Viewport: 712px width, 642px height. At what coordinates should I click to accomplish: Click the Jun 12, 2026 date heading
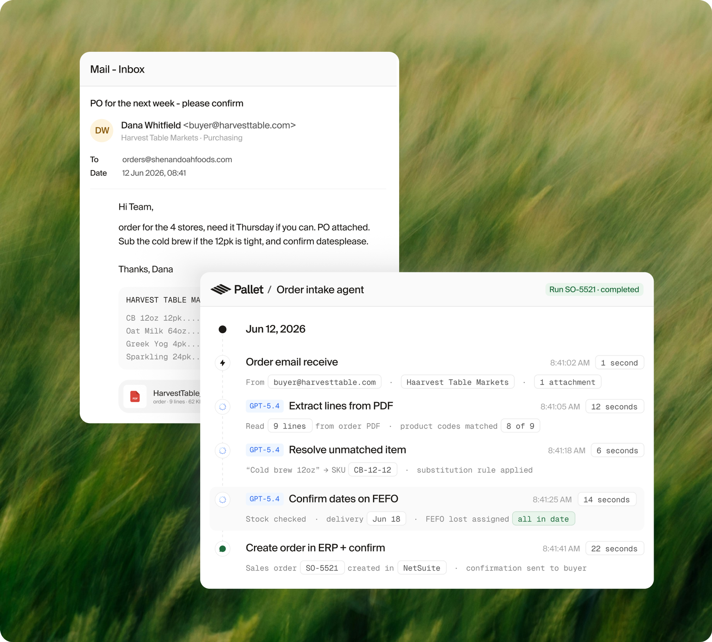pyautogui.click(x=275, y=329)
